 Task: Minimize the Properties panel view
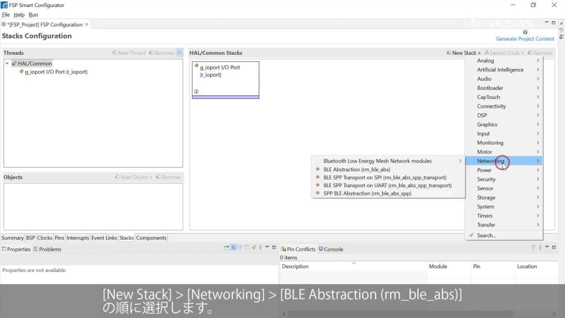point(267,247)
